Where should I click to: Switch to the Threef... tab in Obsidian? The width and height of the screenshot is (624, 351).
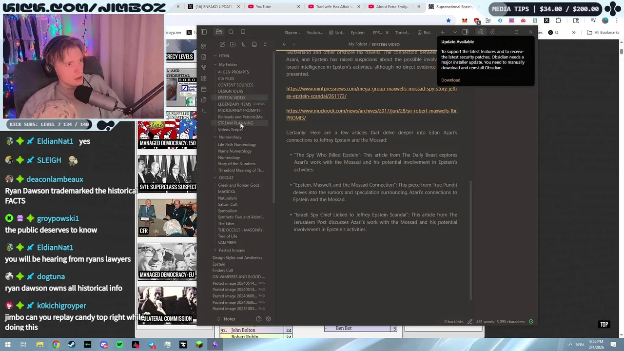coord(402,33)
